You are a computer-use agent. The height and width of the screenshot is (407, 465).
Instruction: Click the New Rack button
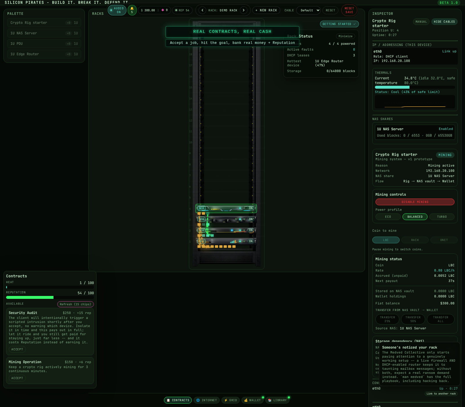pyautogui.click(x=266, y=10)
